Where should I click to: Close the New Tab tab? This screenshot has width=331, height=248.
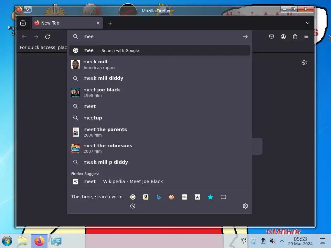98,23
